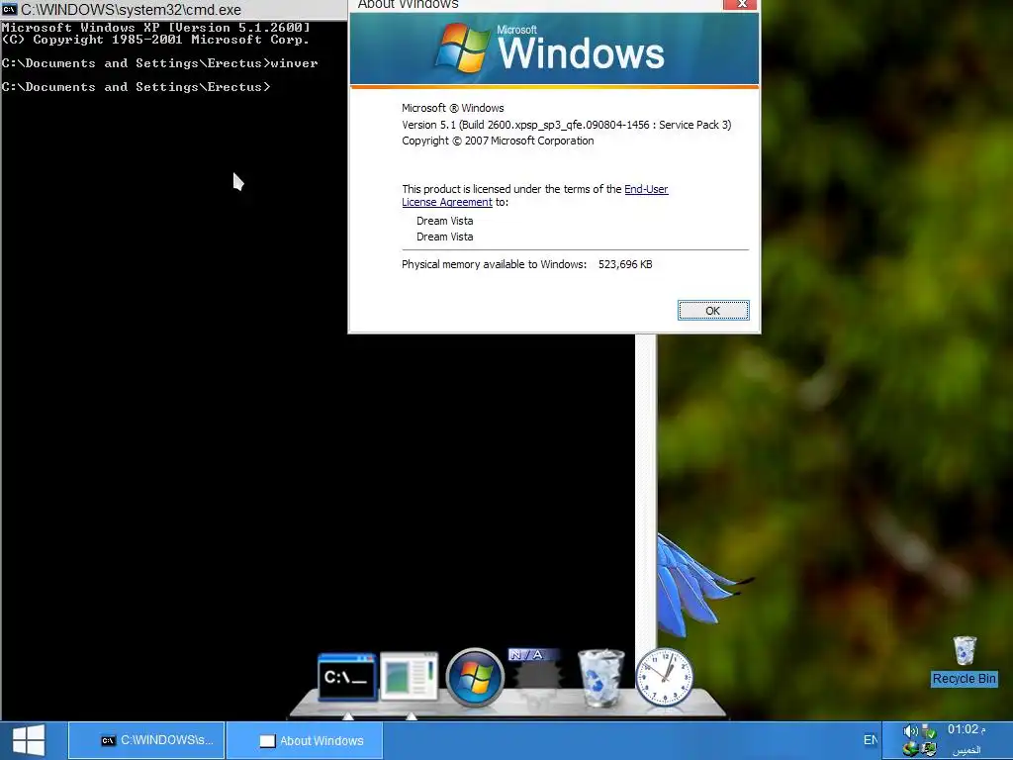Click the EN language indicator
The width and height of the screenshot is (1013, 760).
click(x=871, y=740)
